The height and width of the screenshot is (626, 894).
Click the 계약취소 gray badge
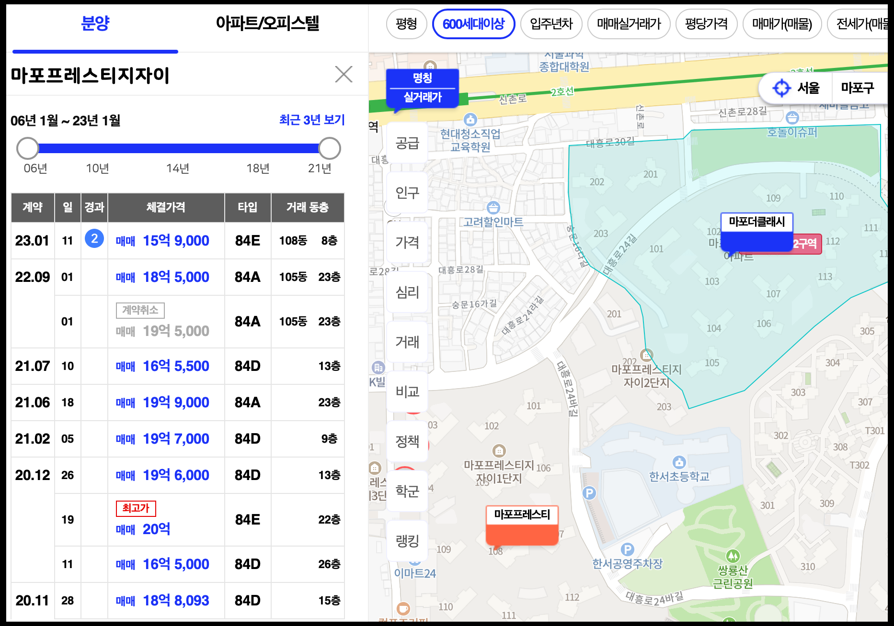tap(140, 310)
